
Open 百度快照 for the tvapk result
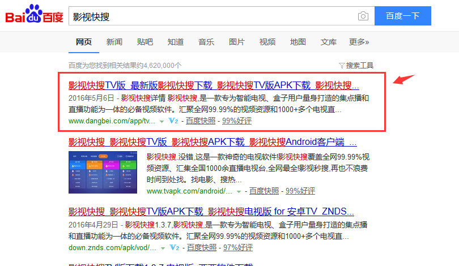(x=264, y=191)
